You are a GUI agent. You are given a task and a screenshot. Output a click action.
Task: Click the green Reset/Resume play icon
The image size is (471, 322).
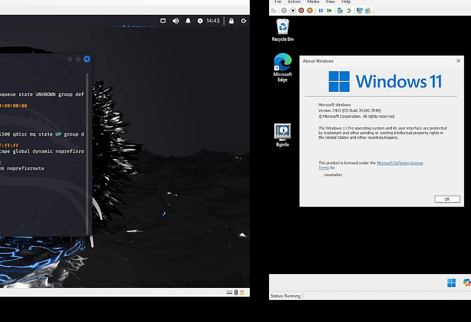[329, 11]
